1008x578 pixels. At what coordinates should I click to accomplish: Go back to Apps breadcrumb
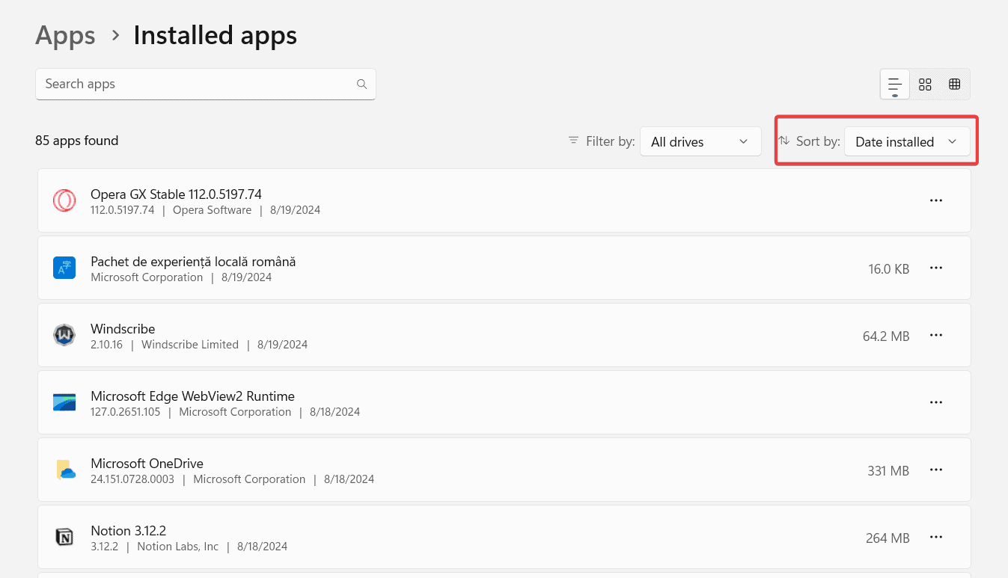pyautogui.click(x=65, y=35)
